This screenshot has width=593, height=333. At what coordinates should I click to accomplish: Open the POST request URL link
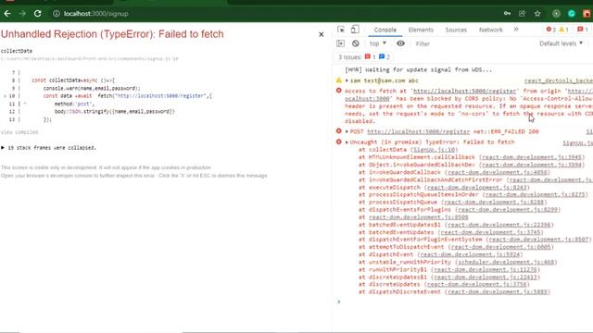418,131
